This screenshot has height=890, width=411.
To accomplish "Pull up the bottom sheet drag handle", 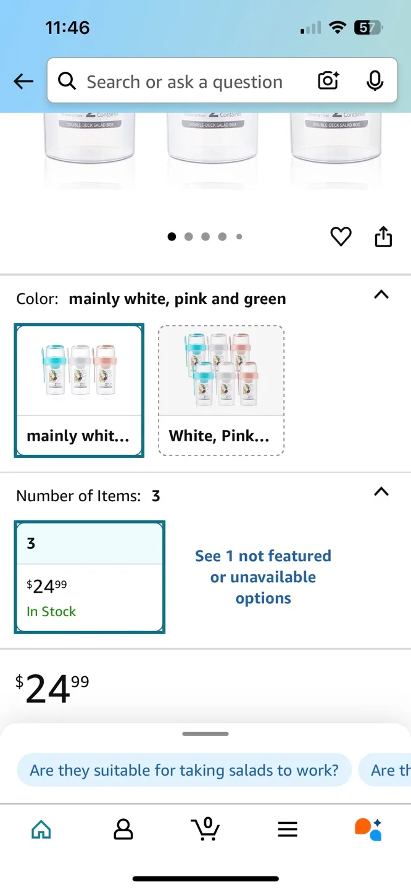I will (x=205, y=734).
